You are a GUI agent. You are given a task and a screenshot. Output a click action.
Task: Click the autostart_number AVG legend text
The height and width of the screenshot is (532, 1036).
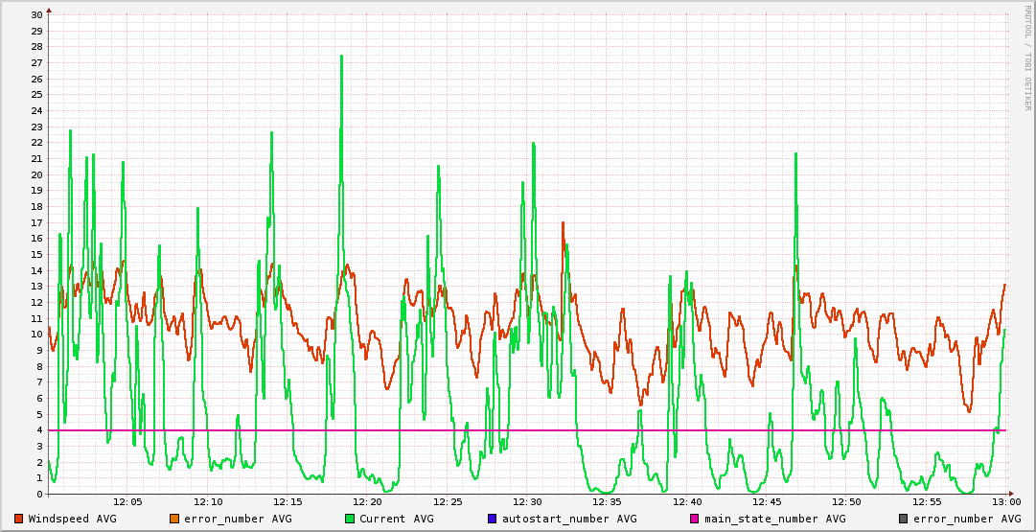point(568,519)
